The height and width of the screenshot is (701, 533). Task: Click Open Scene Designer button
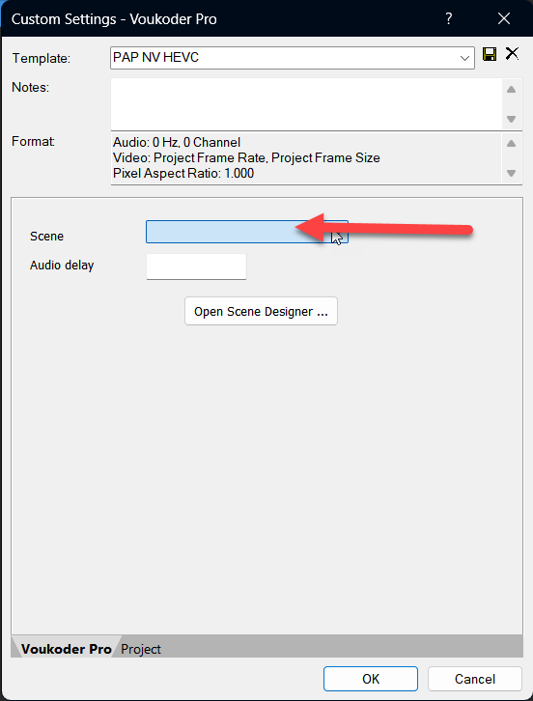click(261, 311)
